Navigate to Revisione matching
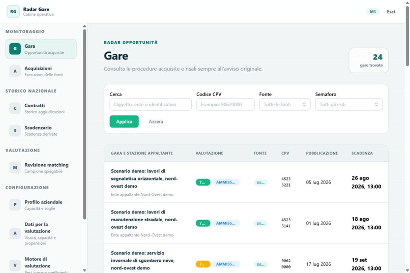The width and height of the screenshot is (410, 273). click(x=41, y=168)
